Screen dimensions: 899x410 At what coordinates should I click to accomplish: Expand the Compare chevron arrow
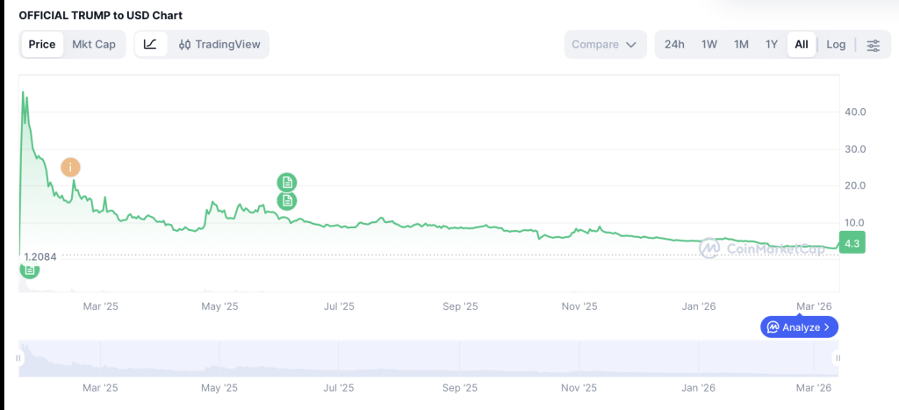[631, 45]
